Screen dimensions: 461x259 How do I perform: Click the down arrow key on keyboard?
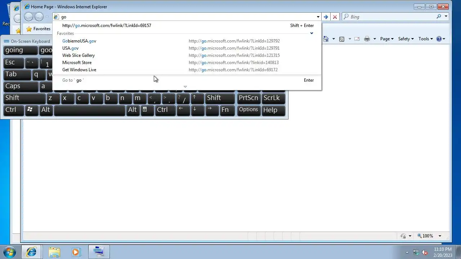pos(198,110)
